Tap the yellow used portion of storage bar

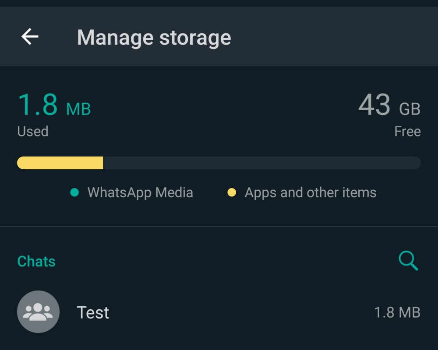[60, 163]
